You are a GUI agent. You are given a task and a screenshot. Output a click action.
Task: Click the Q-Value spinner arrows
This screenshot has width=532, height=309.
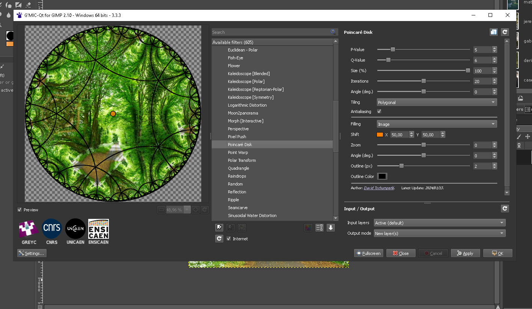[494, 60]
